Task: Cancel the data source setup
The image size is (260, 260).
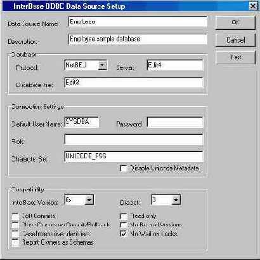Action: (235, 40)
